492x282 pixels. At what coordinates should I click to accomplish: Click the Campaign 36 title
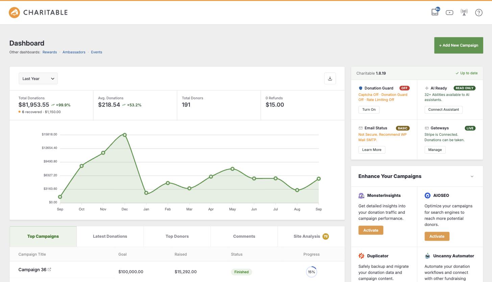click(32, 270)
